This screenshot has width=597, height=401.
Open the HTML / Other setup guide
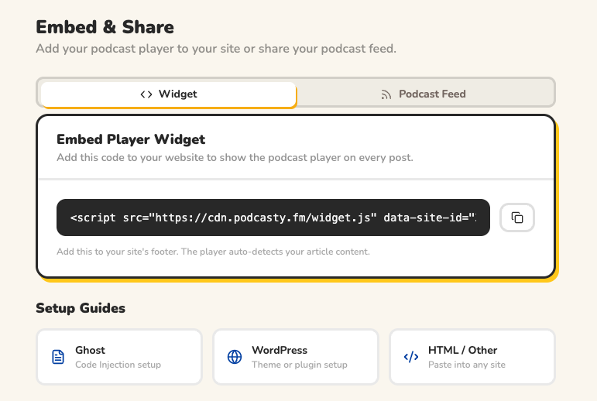tap(472, 357)
